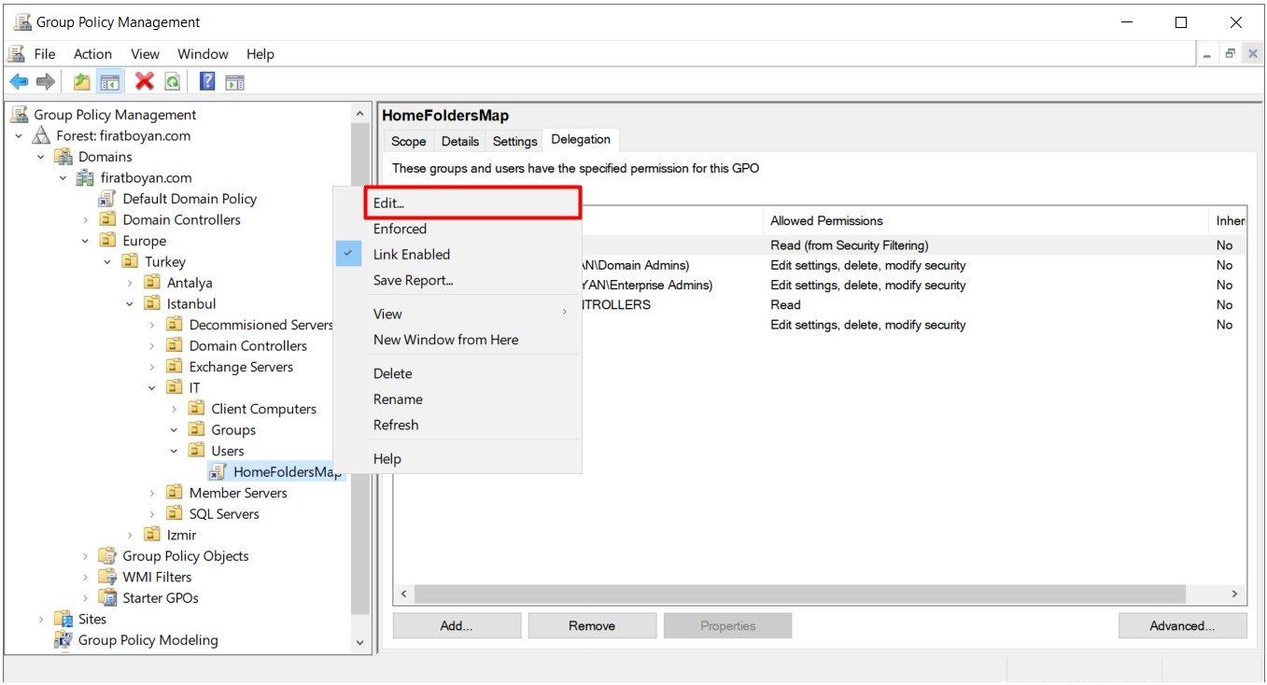
Task: Click the blue Back arrow in the toolbar
Action: [19, 82]
